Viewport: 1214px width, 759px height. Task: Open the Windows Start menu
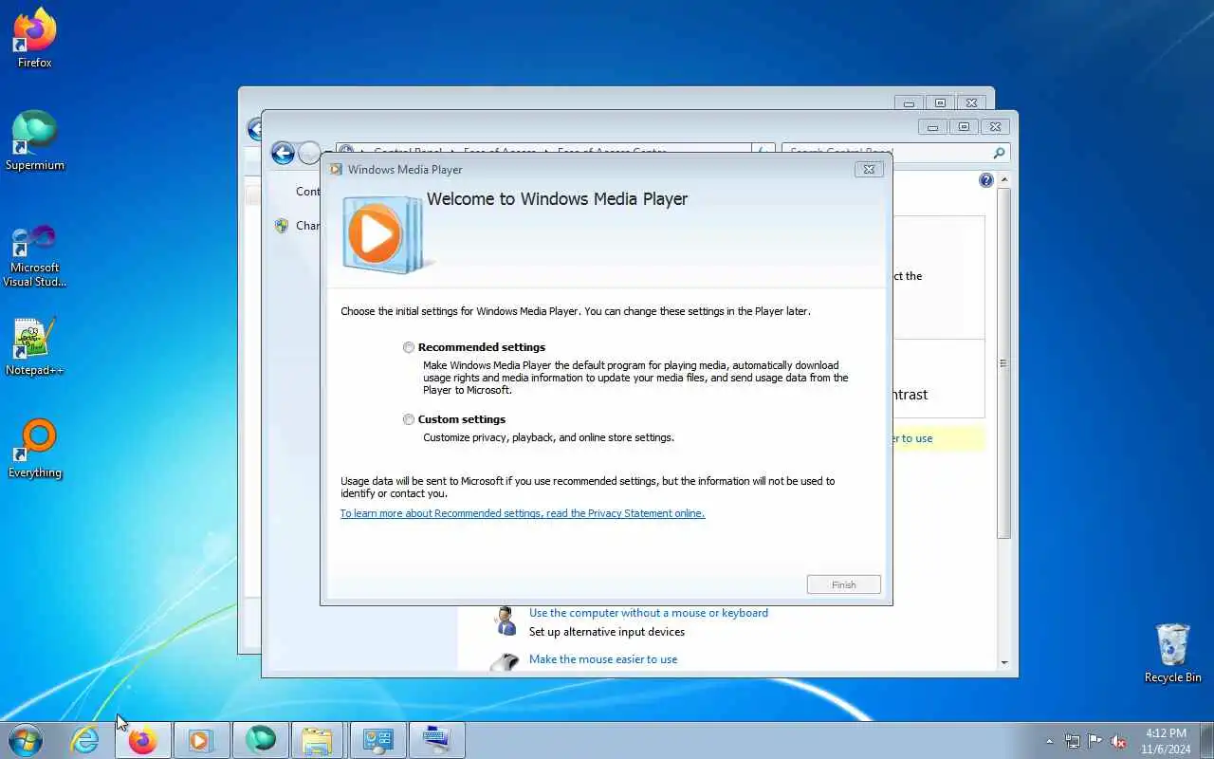coord(26,740)
